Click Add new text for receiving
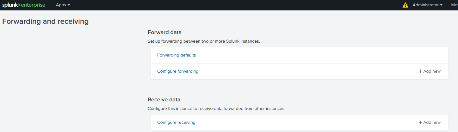This screenshot has height=132, width=458. (x=432, y=123)
